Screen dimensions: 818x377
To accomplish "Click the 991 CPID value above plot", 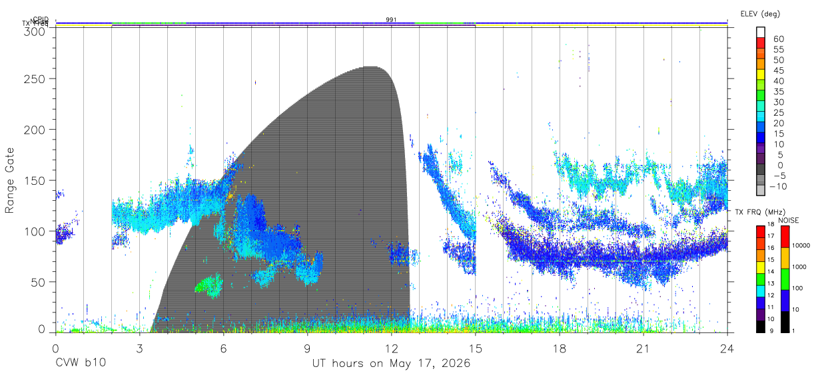I will (x=391, y=19).
